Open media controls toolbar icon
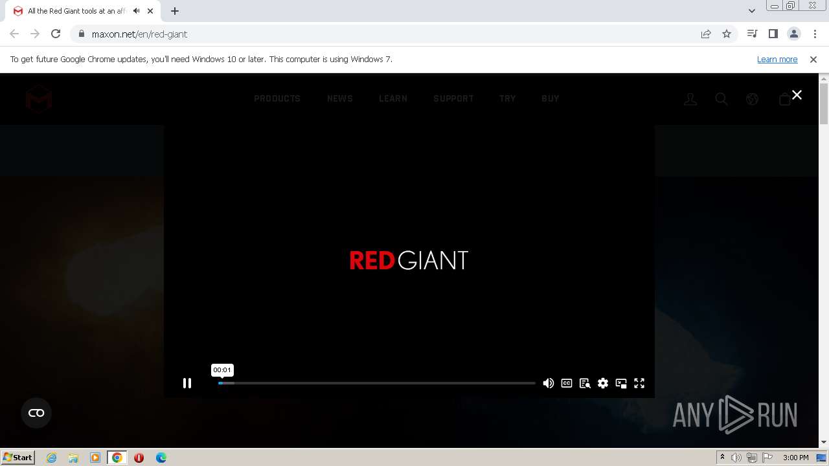 [752, 34]
